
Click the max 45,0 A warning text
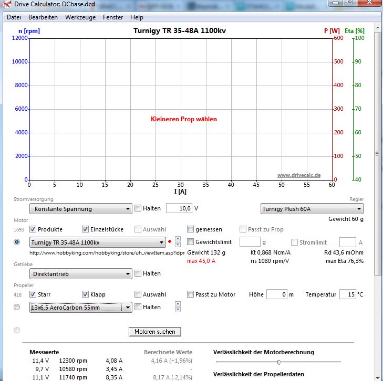click(x=201, y=261)
